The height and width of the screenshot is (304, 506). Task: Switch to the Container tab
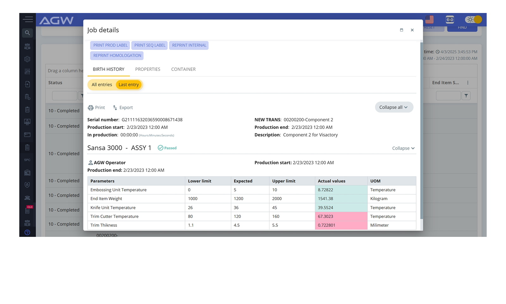click(183, 69)
